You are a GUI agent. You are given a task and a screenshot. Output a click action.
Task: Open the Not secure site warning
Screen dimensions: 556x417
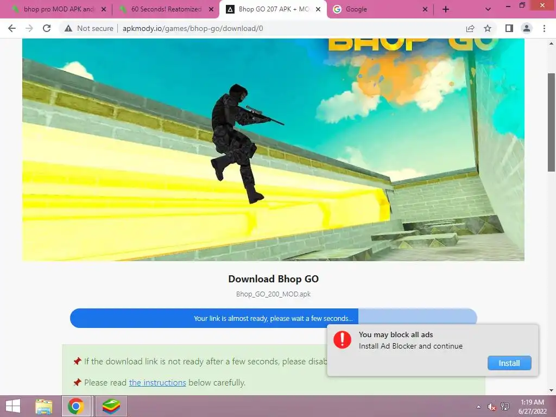click(89, 28)
